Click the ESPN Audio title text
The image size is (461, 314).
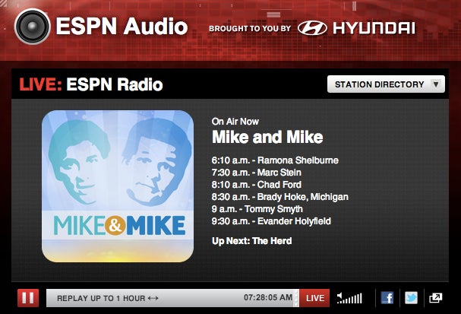122,27
